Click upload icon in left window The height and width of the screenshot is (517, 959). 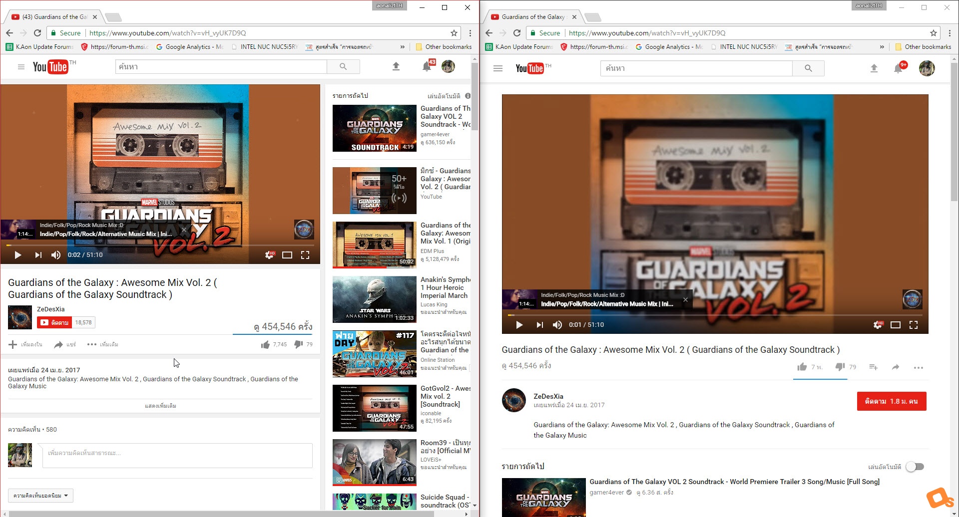[x=396, y=66]
